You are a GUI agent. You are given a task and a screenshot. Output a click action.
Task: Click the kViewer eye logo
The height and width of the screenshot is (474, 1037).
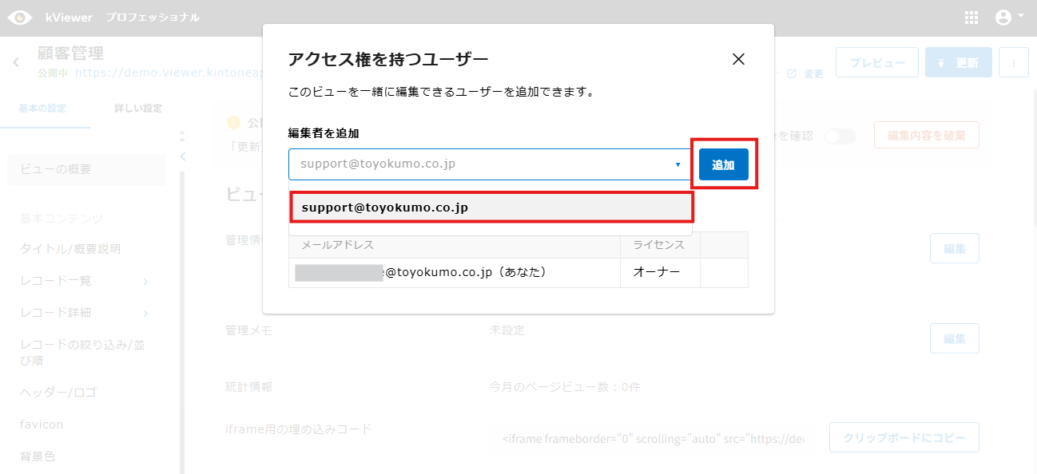pos(20,17)
